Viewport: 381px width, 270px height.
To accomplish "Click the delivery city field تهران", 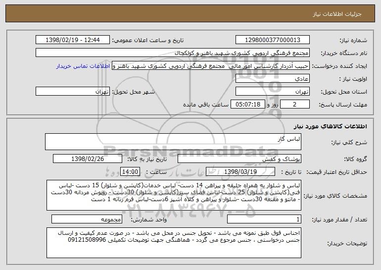I will pyautogui.click(x=73, y=92).
